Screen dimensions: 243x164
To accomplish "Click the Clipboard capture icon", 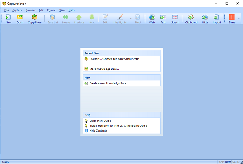I will [x=191, y=19].
